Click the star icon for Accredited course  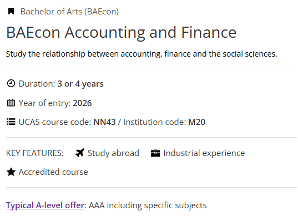coord(11,172)
